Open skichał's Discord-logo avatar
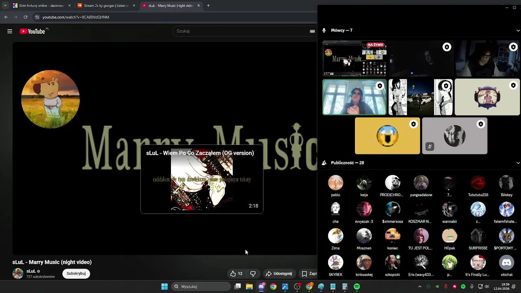The width and height of the screenshot is (521, 293). tap(506, 263)
